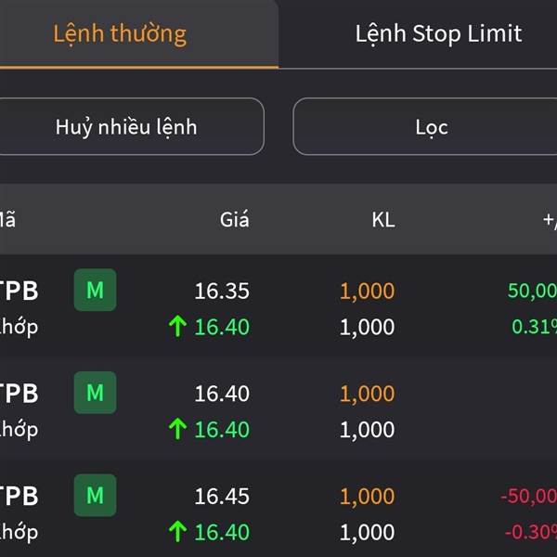Sort by the Giá column header
Image resolution: width=557 pixels, height=557 pixels.
(234, 220)
